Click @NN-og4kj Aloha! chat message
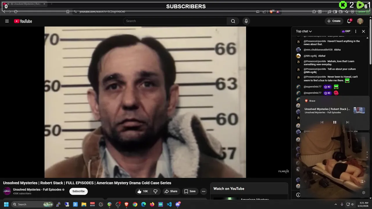Image resolution: width=372 pixels, height=209 pixels. 314,56
